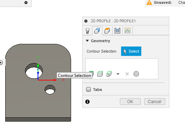185x131 pixels.
Task: Click the info icon in dialog footer
Action: [x=87, y=102]
